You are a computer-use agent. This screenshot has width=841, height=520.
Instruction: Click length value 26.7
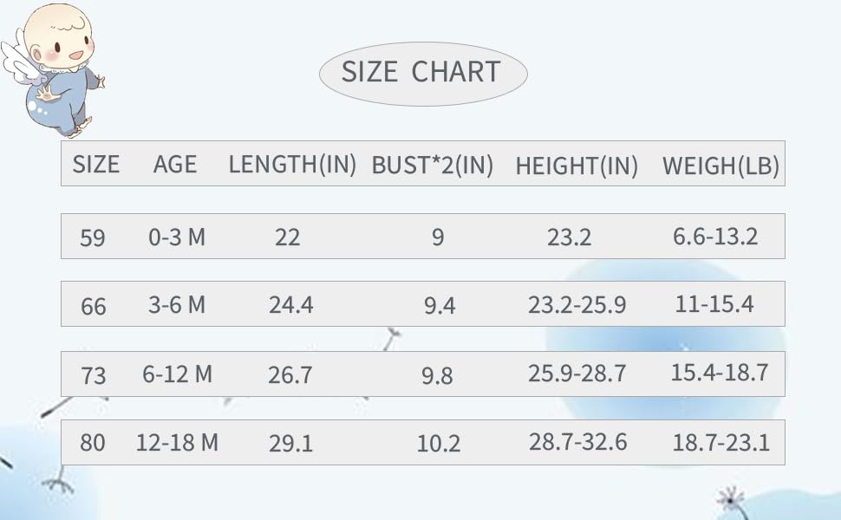tap(290, 375)
